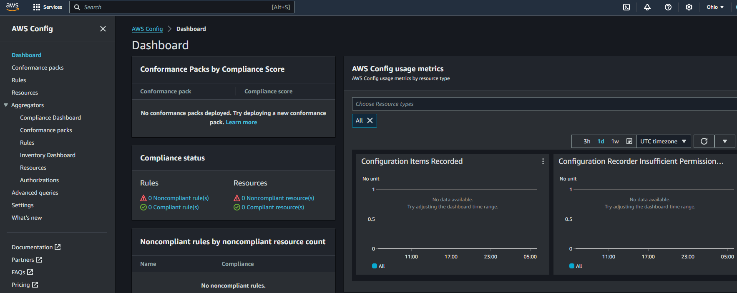Close the AWS Config side navigation
The image size is (737, 293).
(103, 29)
